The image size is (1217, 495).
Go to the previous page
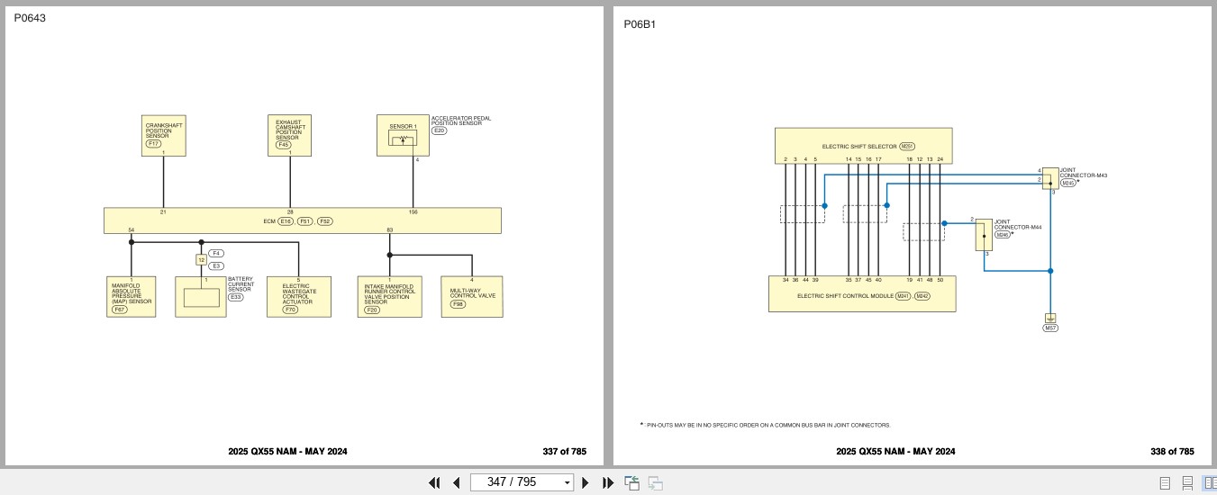point(457,482)
